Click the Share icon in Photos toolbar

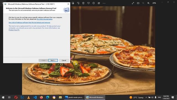[x=99, y=3]
